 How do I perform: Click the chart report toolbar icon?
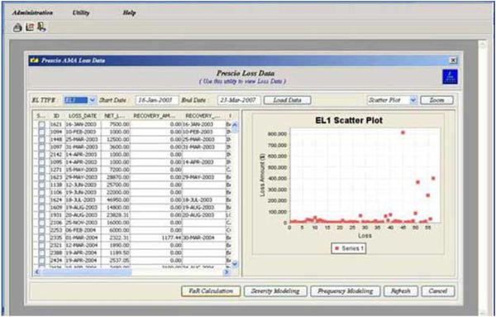coord(30,27)
